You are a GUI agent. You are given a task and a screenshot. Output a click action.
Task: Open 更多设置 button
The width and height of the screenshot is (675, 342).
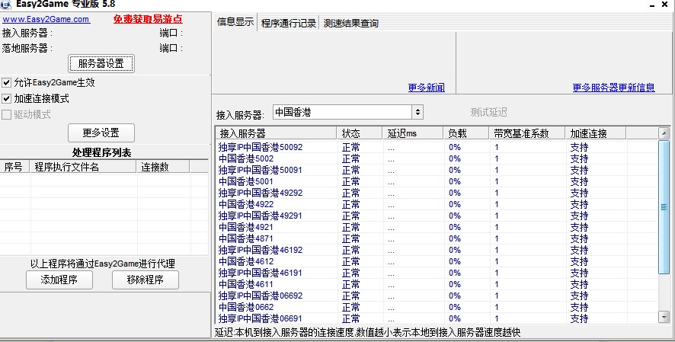click(101, 133)
